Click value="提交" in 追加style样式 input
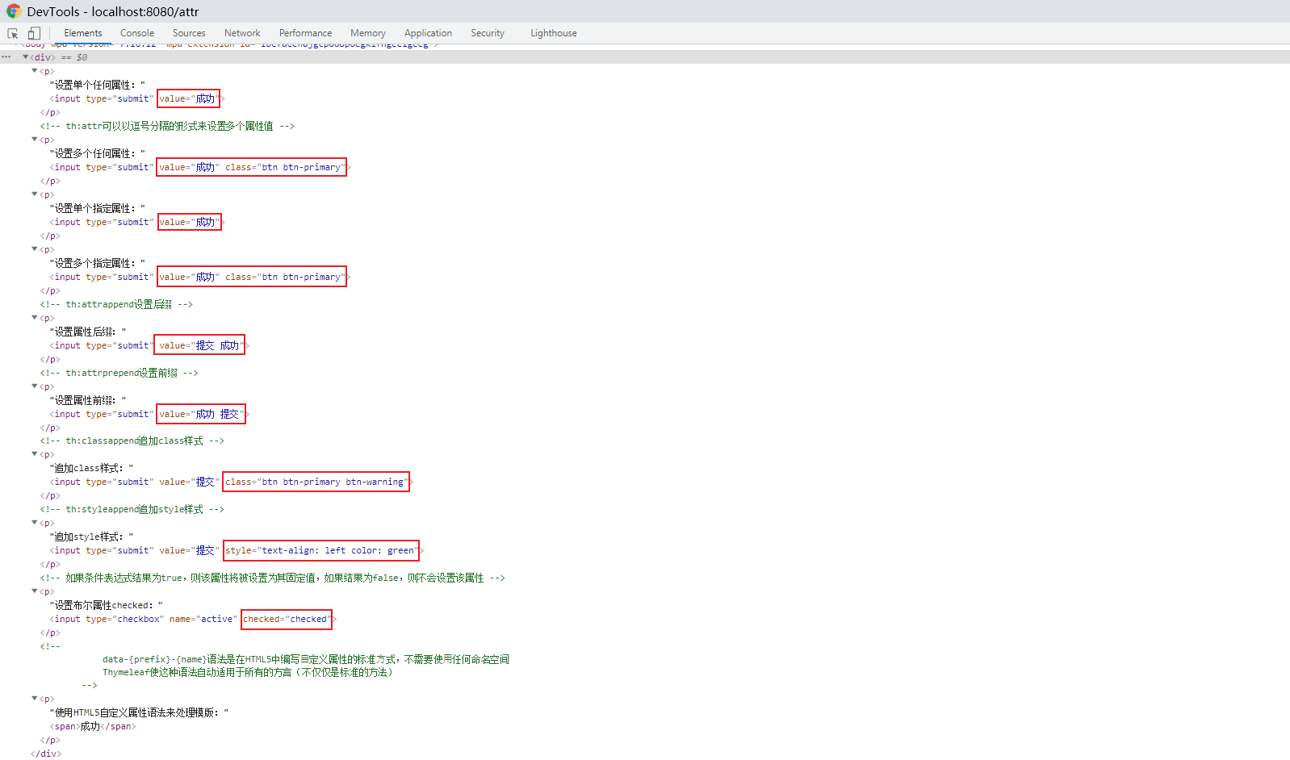 click(189, 550)
